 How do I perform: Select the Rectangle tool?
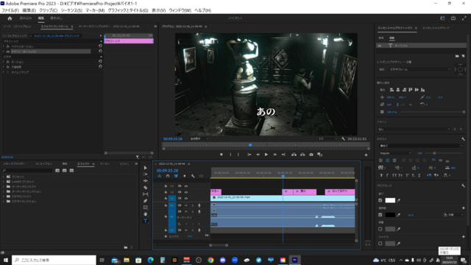coord(146,208)
